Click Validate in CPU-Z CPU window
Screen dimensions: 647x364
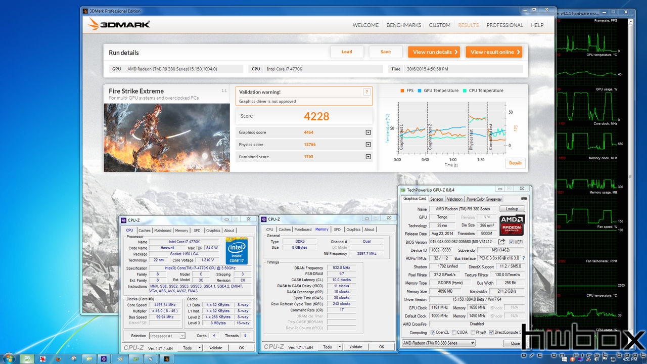click(x=216, y=348)
